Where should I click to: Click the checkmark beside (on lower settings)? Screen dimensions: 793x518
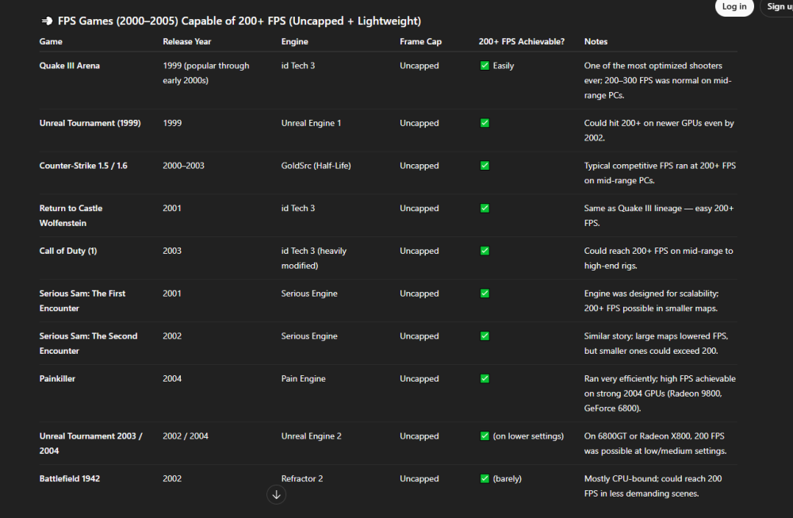(x=485, y=436)
